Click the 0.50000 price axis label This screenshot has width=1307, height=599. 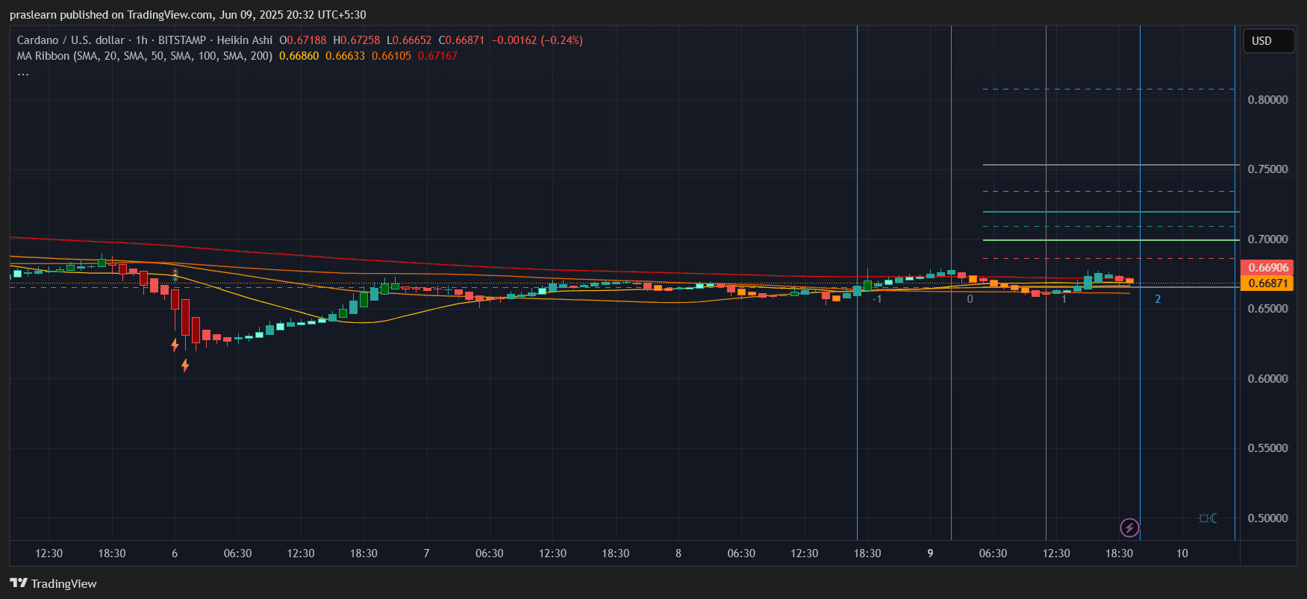pyautogui.click(x=1267, y=518)
